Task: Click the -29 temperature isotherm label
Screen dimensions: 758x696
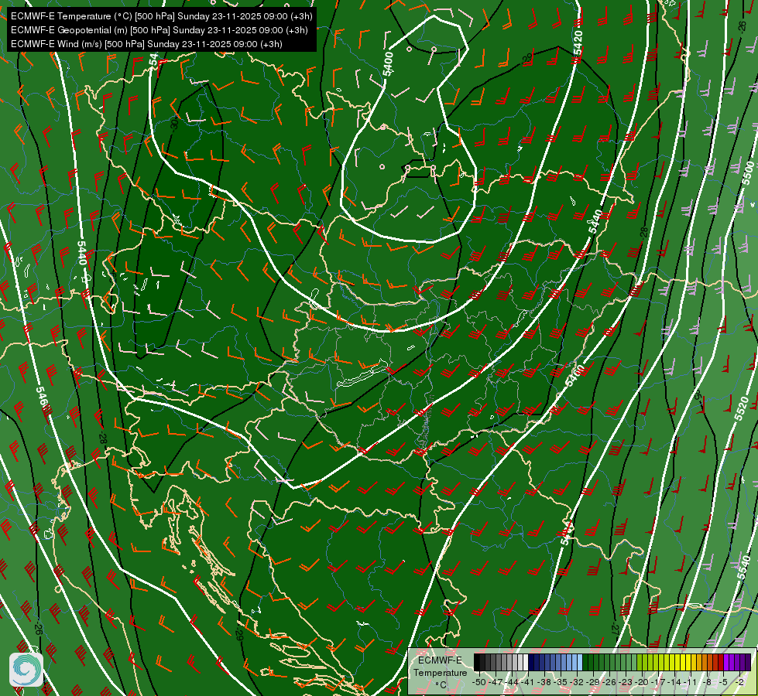Action: [239, 635]
